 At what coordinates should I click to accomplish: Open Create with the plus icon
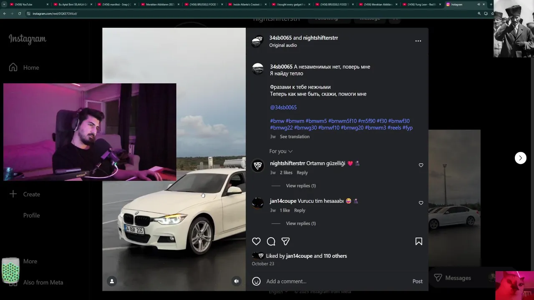pyautogui.click(x=13, y=194)
